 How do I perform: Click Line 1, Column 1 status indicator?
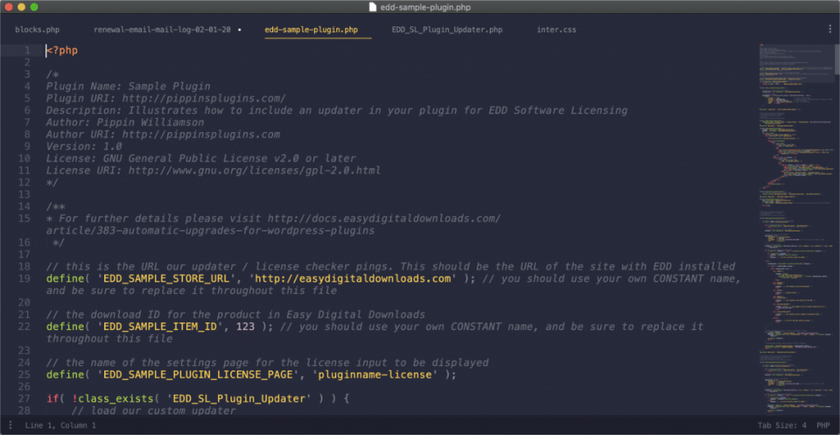61,425
